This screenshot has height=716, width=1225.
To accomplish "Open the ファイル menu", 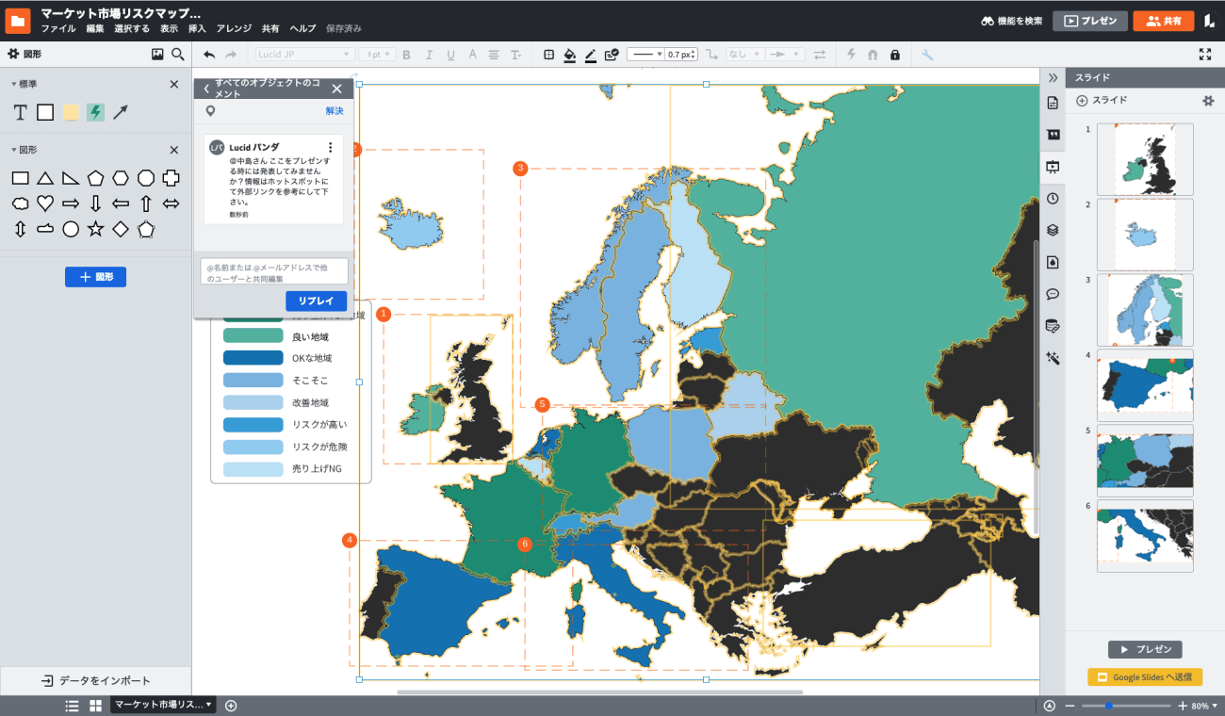I will (x=58, y=29).
